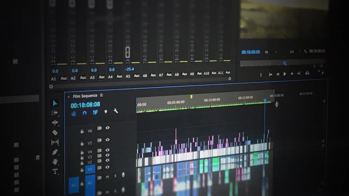Screen dimensions: 349x196
Task: Click the Film Sequence tab
Action: pyautogui.click(x=85, y=96)
